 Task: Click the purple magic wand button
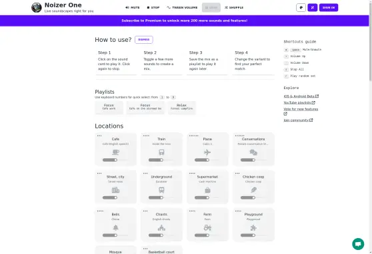click(313, 7)
